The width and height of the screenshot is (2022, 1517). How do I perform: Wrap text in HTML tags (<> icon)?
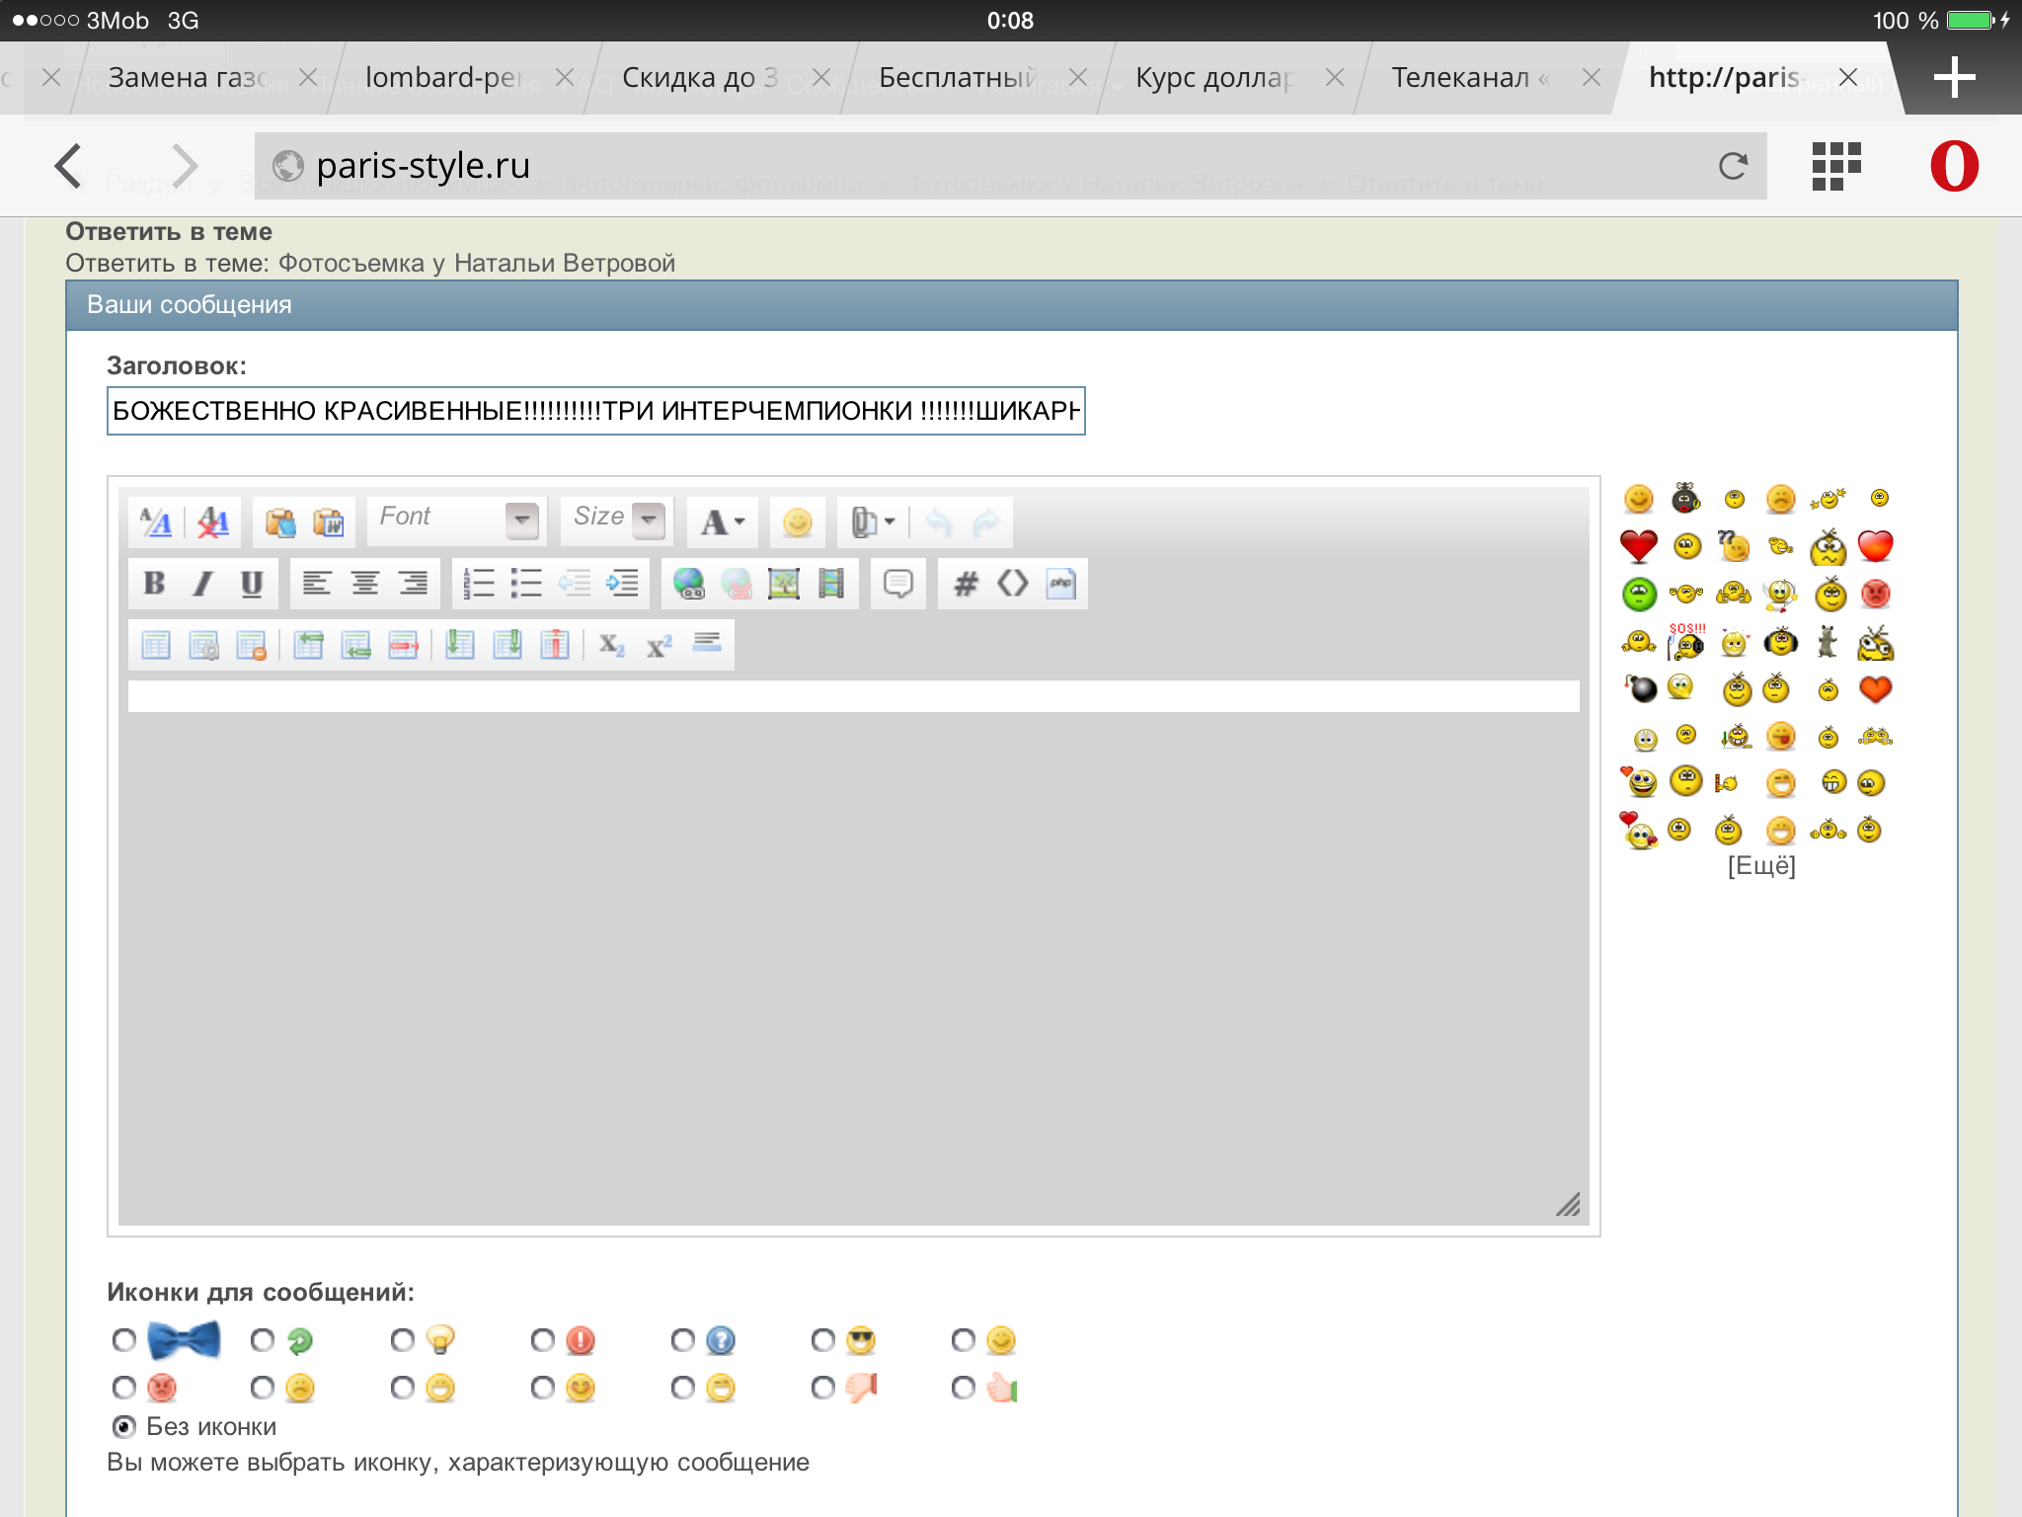(x=1013, y=584)
